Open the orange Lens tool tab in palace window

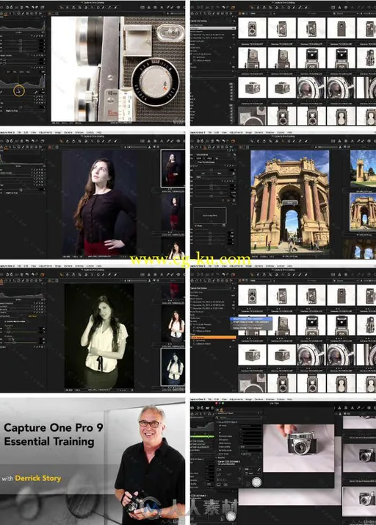point(205,146)
